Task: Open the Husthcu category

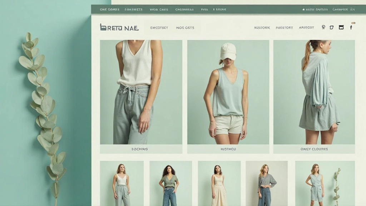Action: click(229, 149)
